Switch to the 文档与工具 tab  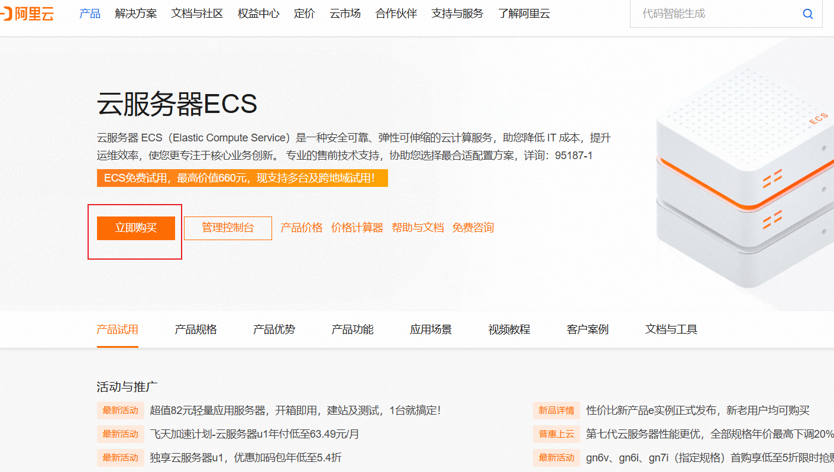coord(671,329)
